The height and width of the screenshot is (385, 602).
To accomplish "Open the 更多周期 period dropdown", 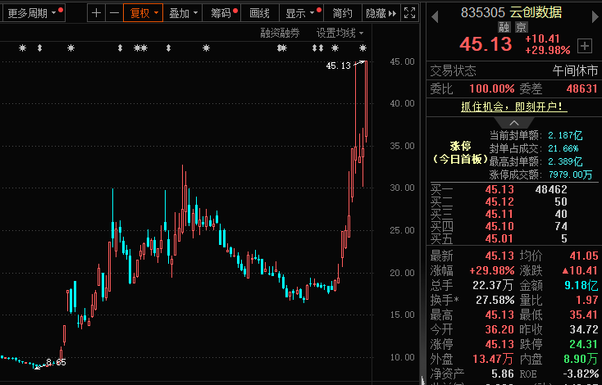I will pyautogui.click(x=33, y=13).
